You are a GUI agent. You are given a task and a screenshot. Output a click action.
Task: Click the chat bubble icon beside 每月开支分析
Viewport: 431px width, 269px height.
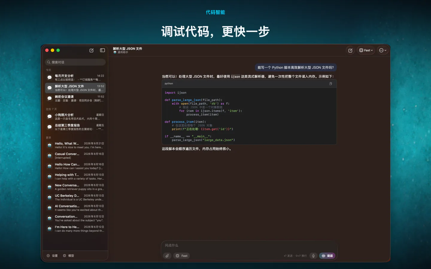(50, 78)
